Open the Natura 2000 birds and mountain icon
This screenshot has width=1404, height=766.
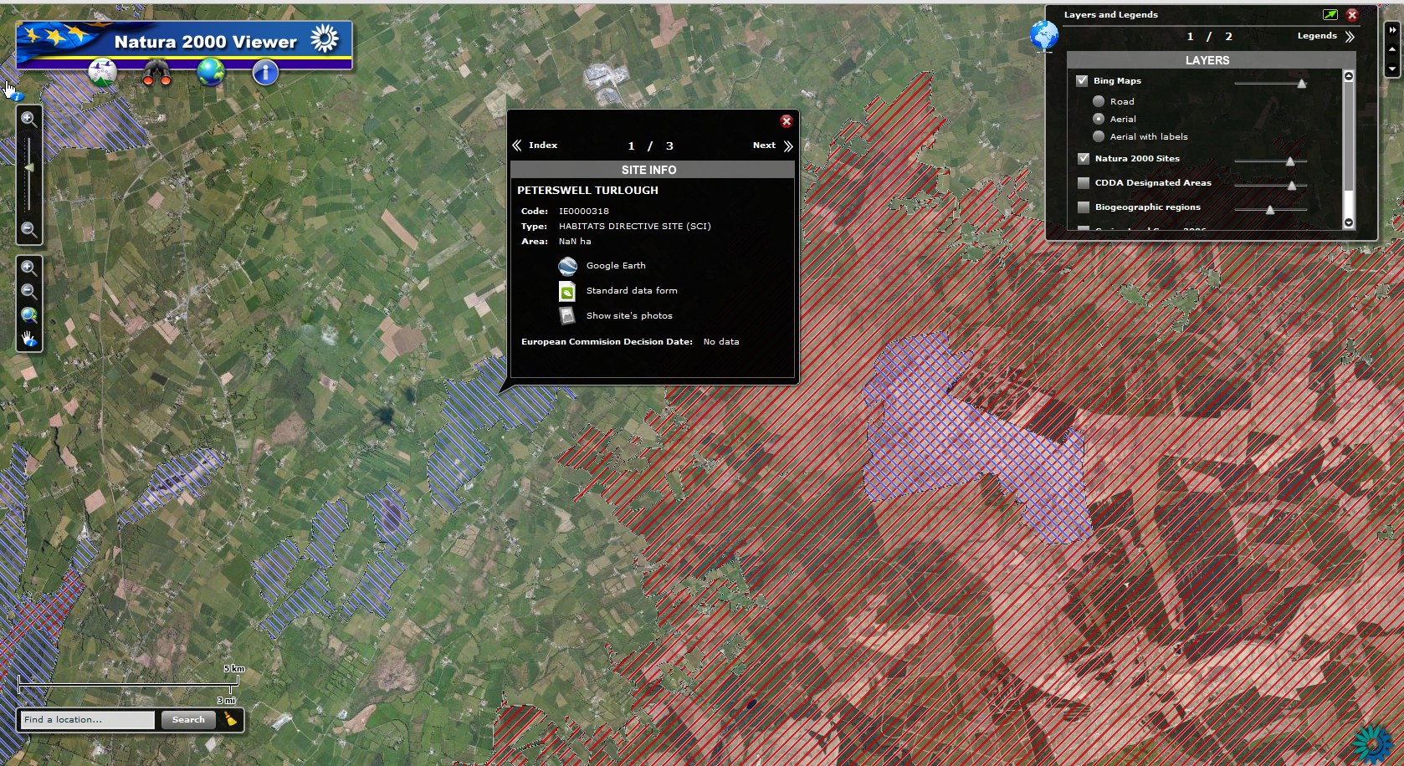[102, 73]
